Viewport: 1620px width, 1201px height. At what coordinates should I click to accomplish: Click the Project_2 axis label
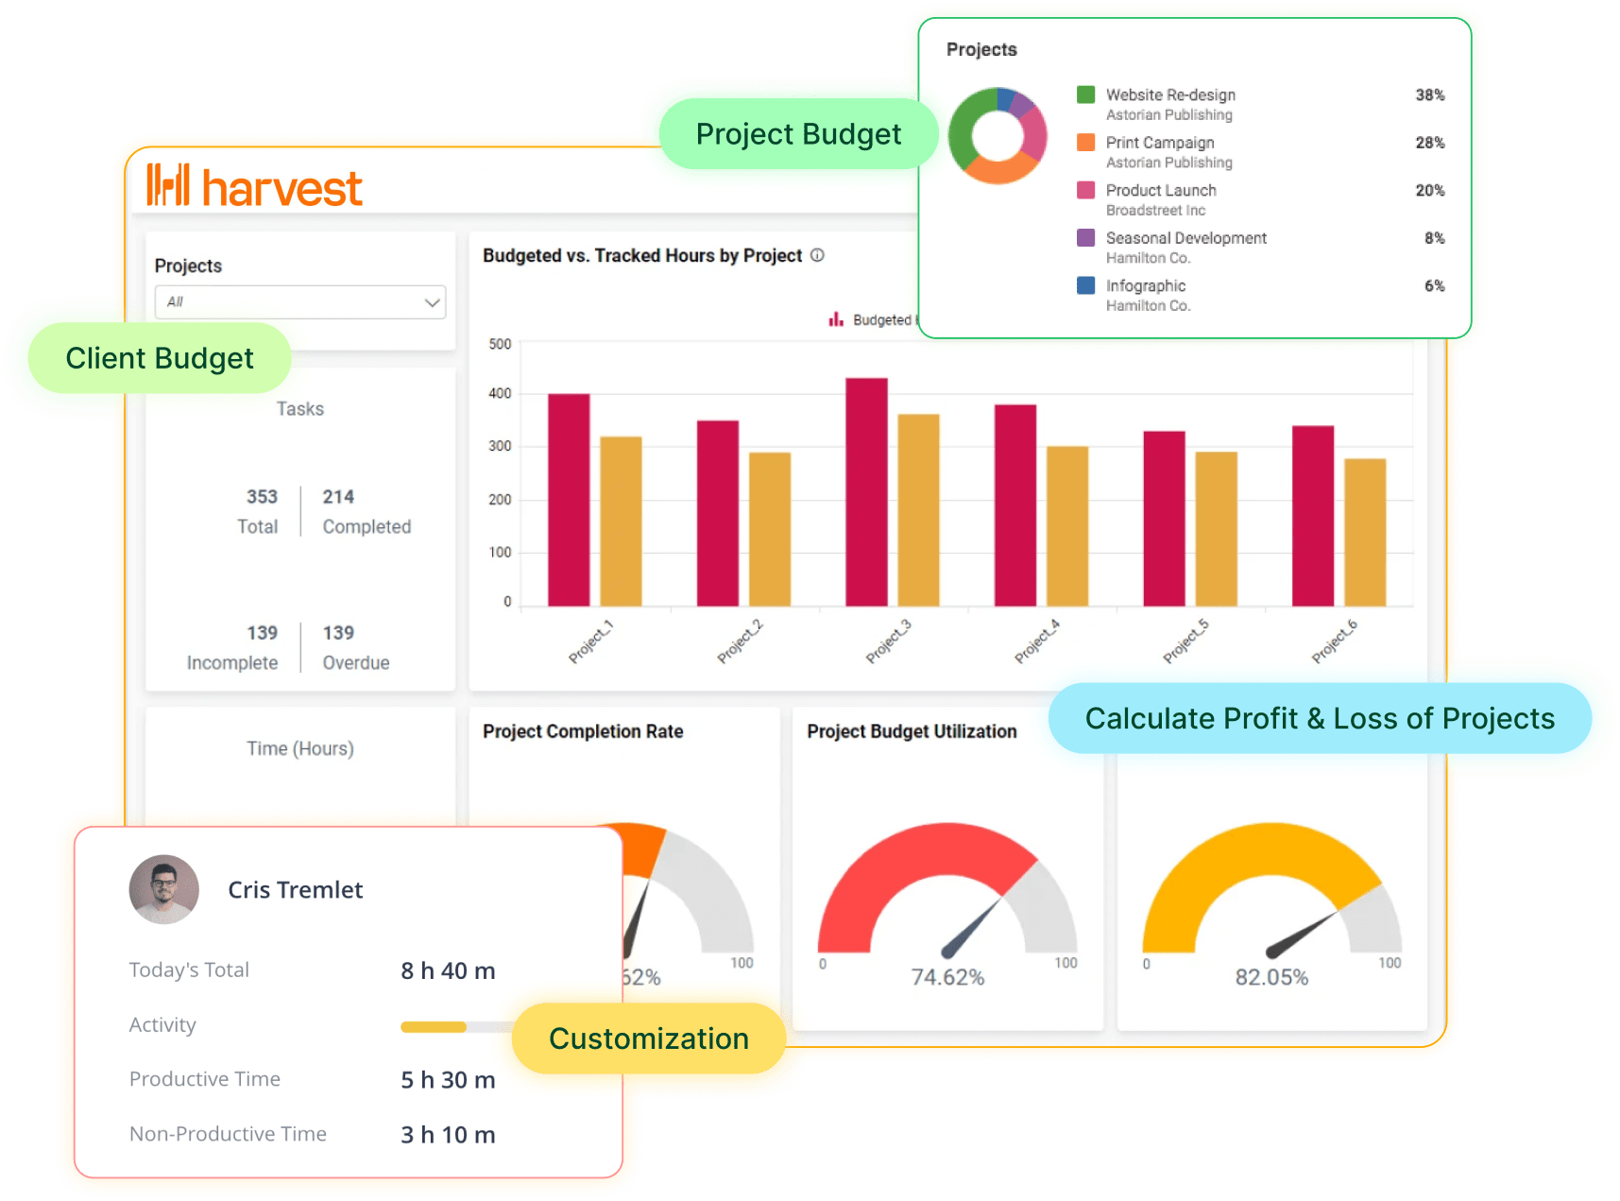click(740, 642)
